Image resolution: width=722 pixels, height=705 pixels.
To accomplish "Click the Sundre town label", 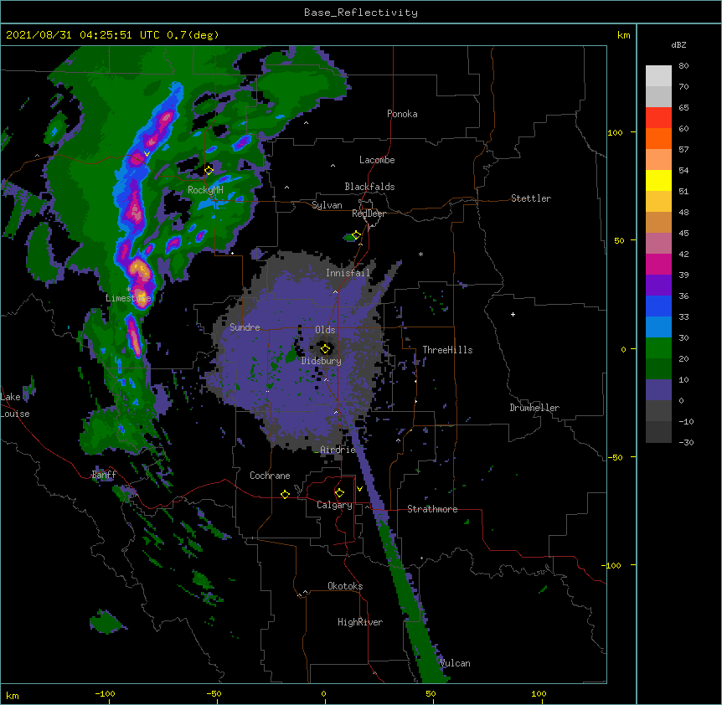I will pos(245,327).
